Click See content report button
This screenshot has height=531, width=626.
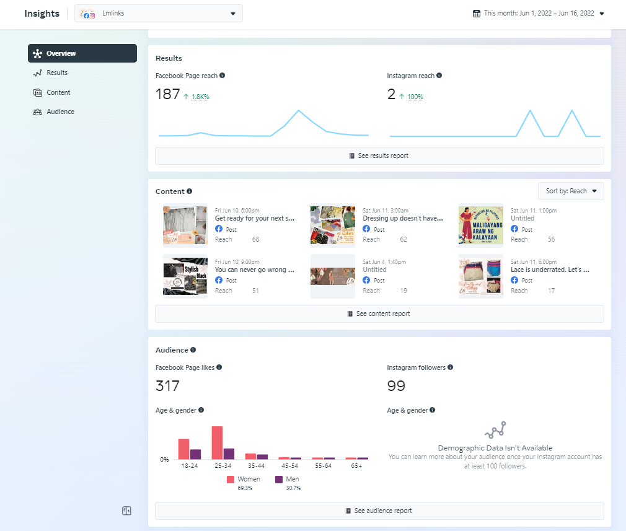click(379, 314)
